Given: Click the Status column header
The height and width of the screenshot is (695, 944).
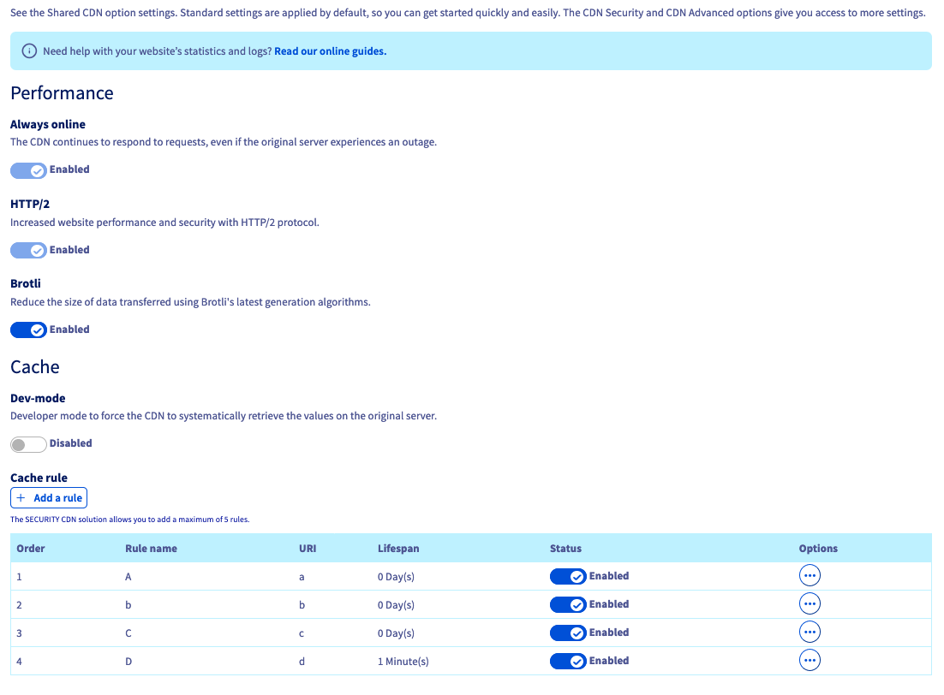Looking at the screenshot, I should click(565, 549).
